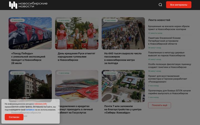Click 4 часа назад badge on festival photo
This screenshot has height=125, width=200.
pos(64,20)
